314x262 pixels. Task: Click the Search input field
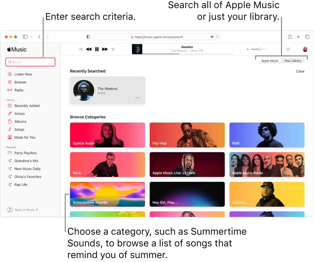[30, 62]
